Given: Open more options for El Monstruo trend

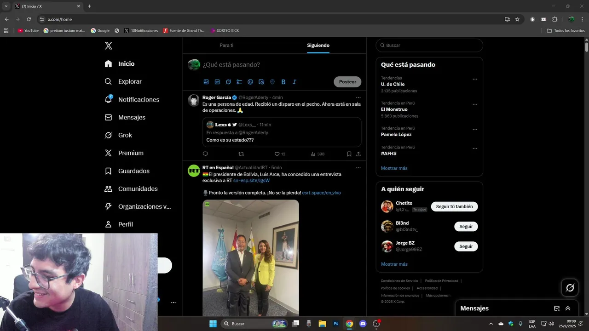Looking at the screenshot, I should (475, 104).
